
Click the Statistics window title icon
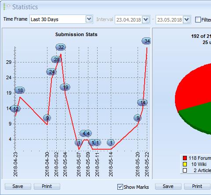[7, 7]
